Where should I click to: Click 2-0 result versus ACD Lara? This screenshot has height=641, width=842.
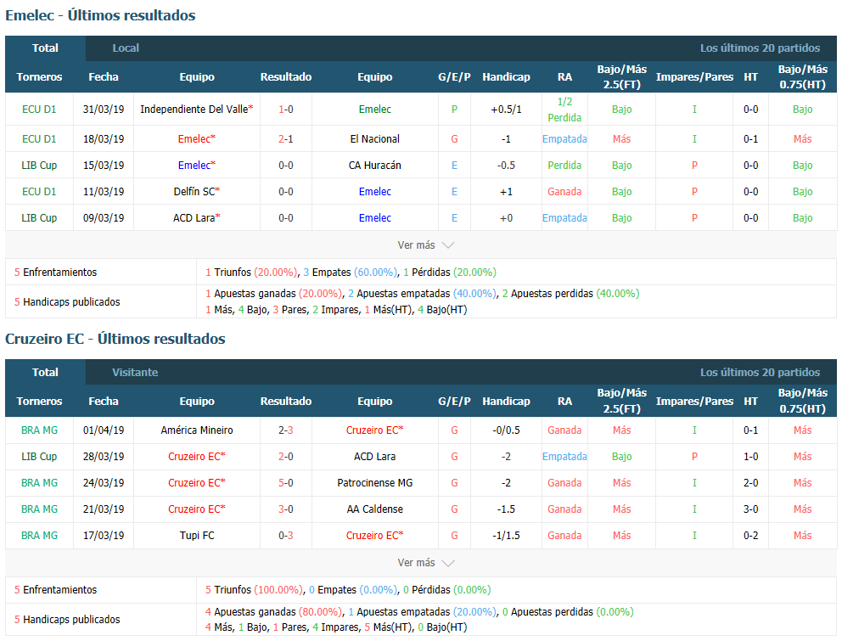click(x=286, y=456)
